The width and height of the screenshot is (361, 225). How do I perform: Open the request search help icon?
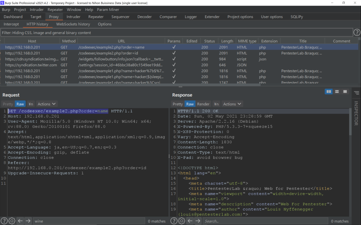[4, 221]
